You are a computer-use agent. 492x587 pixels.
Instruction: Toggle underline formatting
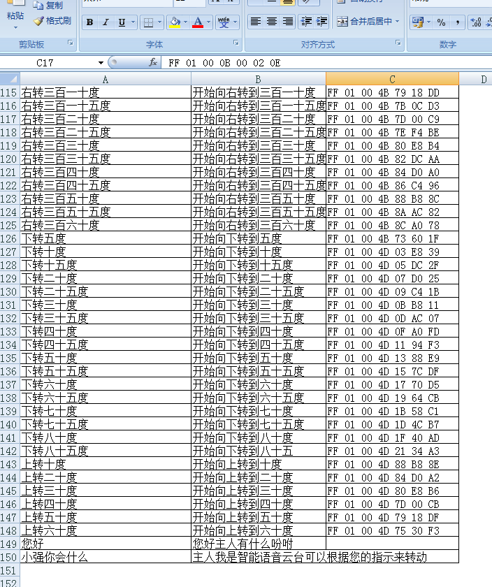[122, 22]
